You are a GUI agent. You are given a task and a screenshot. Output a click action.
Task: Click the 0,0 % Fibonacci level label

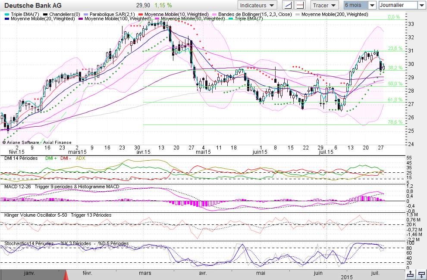394,17
